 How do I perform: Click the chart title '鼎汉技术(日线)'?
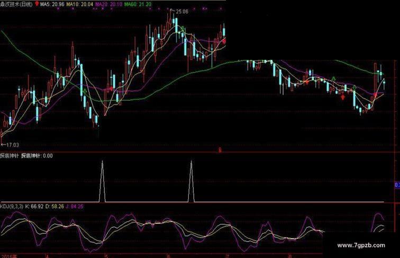16,4
